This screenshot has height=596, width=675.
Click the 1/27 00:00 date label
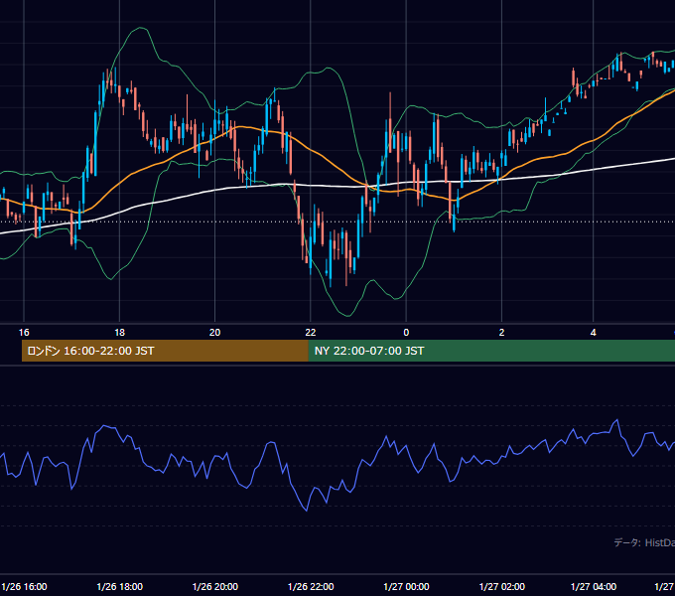(x=406, y=586)
